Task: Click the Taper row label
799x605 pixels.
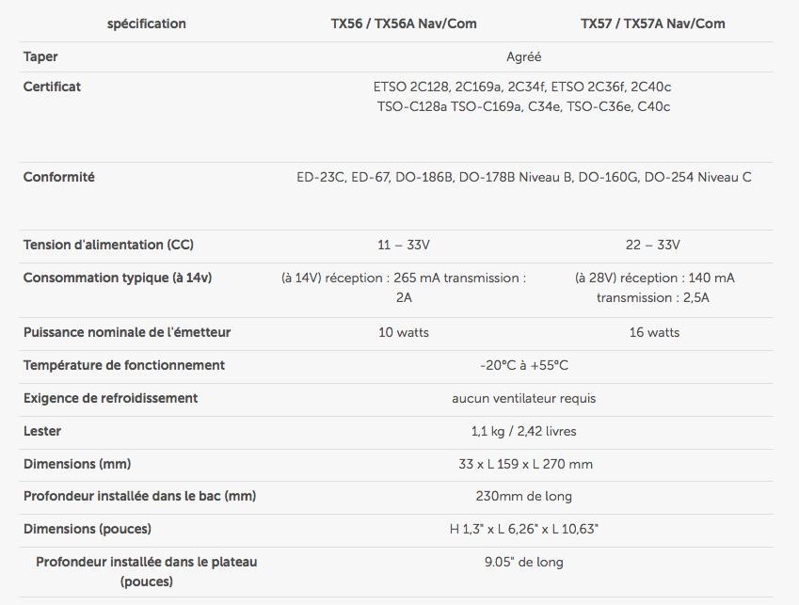Action: [x=40, y=56]
